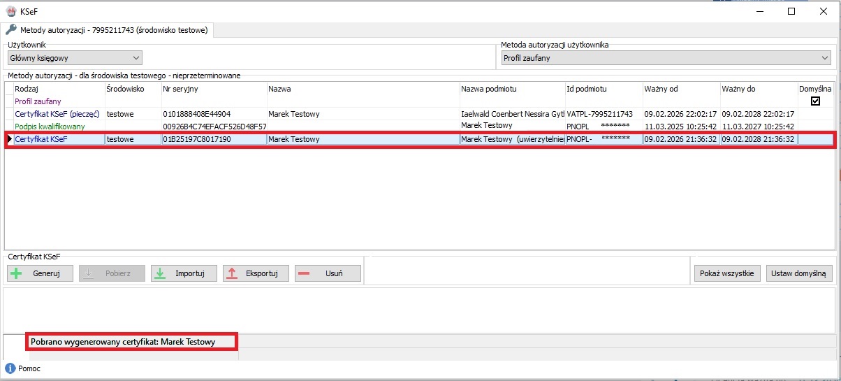Sort by the Ważny do column header
This screenshot has height=381, width=841.
coord(758,89)
